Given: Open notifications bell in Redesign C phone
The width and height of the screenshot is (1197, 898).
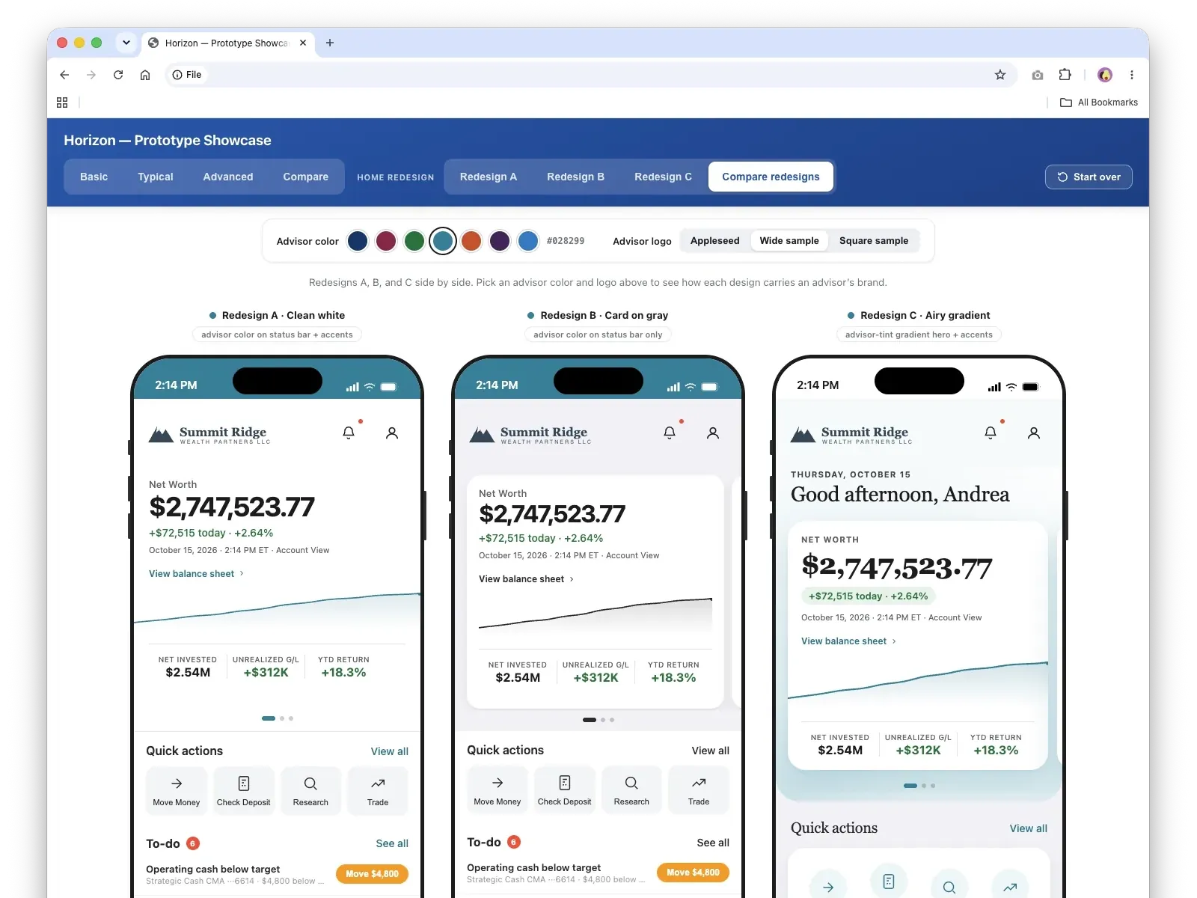Looking at the screenshot, I should (x=991, y=433).
